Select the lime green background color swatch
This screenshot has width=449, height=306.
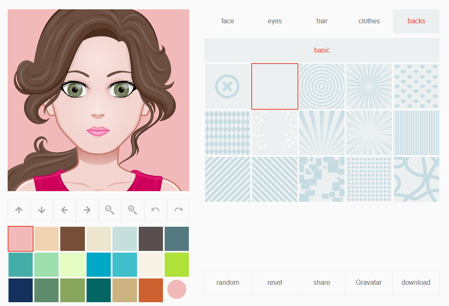pos(177,264)
